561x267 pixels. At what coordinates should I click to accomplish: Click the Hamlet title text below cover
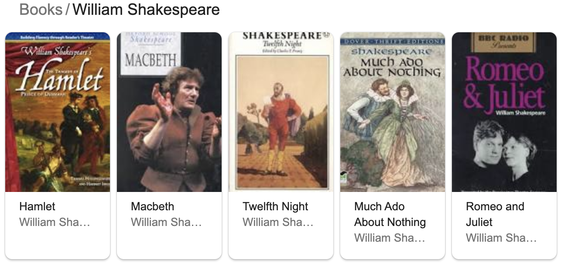[x=38, y=206]
